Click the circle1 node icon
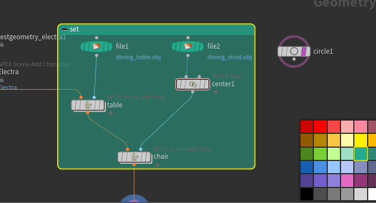 (x=294, y=51)
